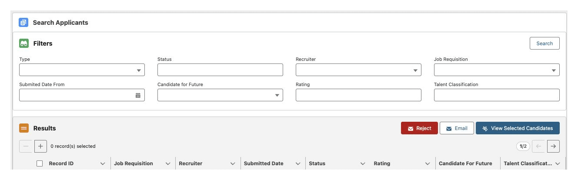This screenshot has height=180, width=578.
Task: Go to previous results page arrow
Action: 538,147
